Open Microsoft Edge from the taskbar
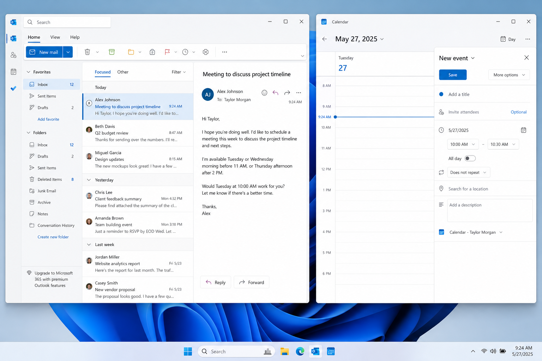Screen dimensions: 542x361 click(x=300, y=351)
